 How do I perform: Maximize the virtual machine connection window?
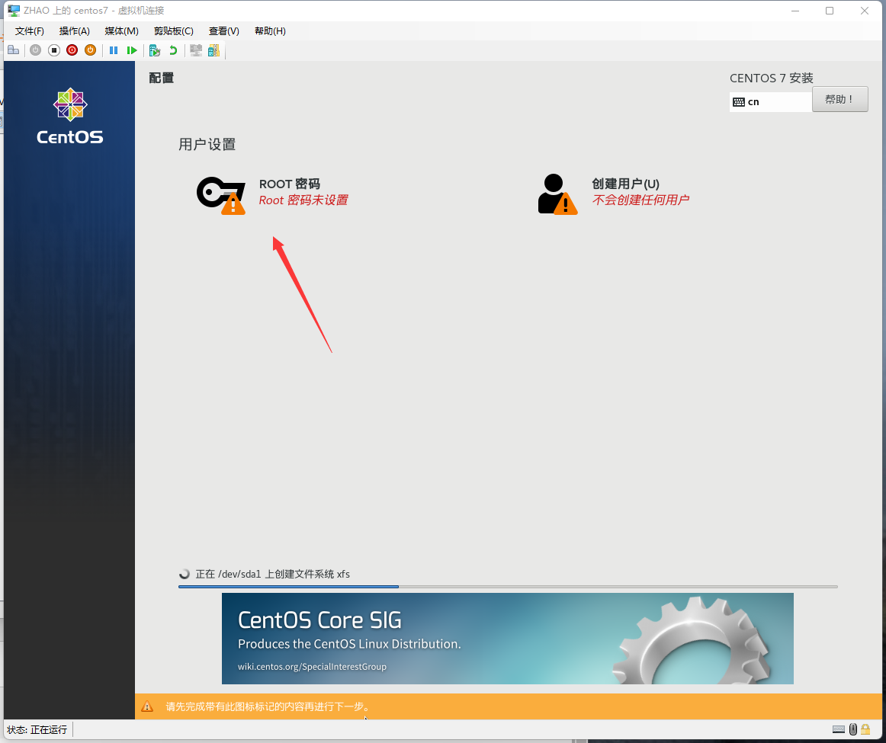(830, 11)
